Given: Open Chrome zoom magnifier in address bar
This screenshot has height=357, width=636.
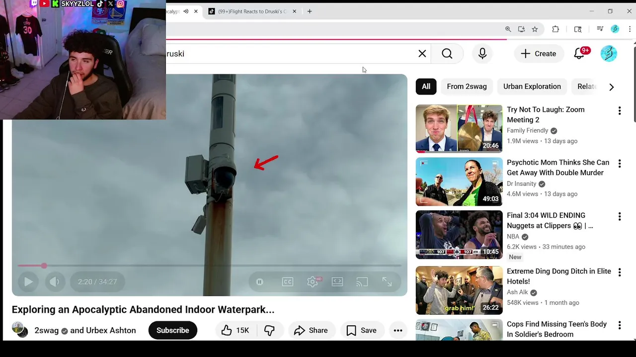Looking at the screenshot, I should [508, 29].
